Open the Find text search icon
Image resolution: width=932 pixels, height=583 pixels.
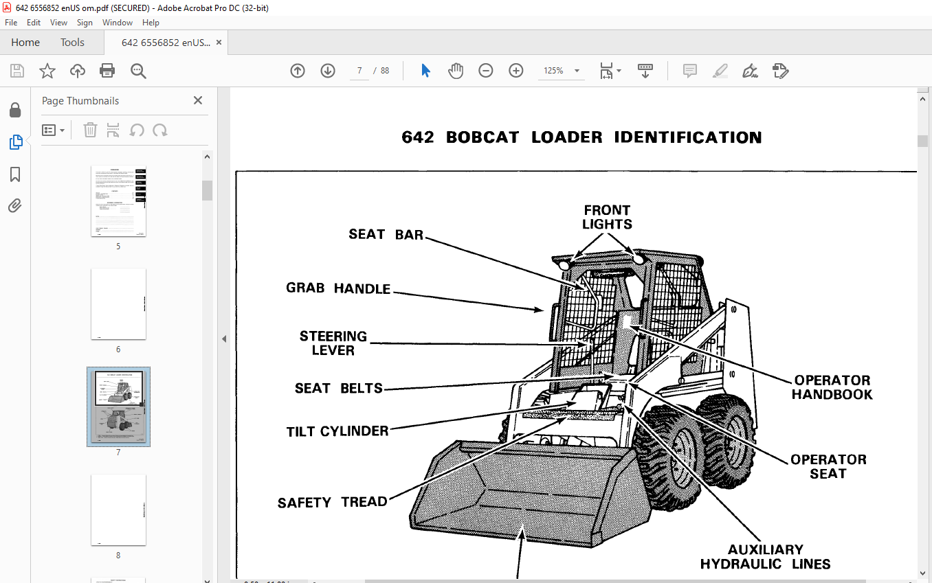click(x=138, y=71)
